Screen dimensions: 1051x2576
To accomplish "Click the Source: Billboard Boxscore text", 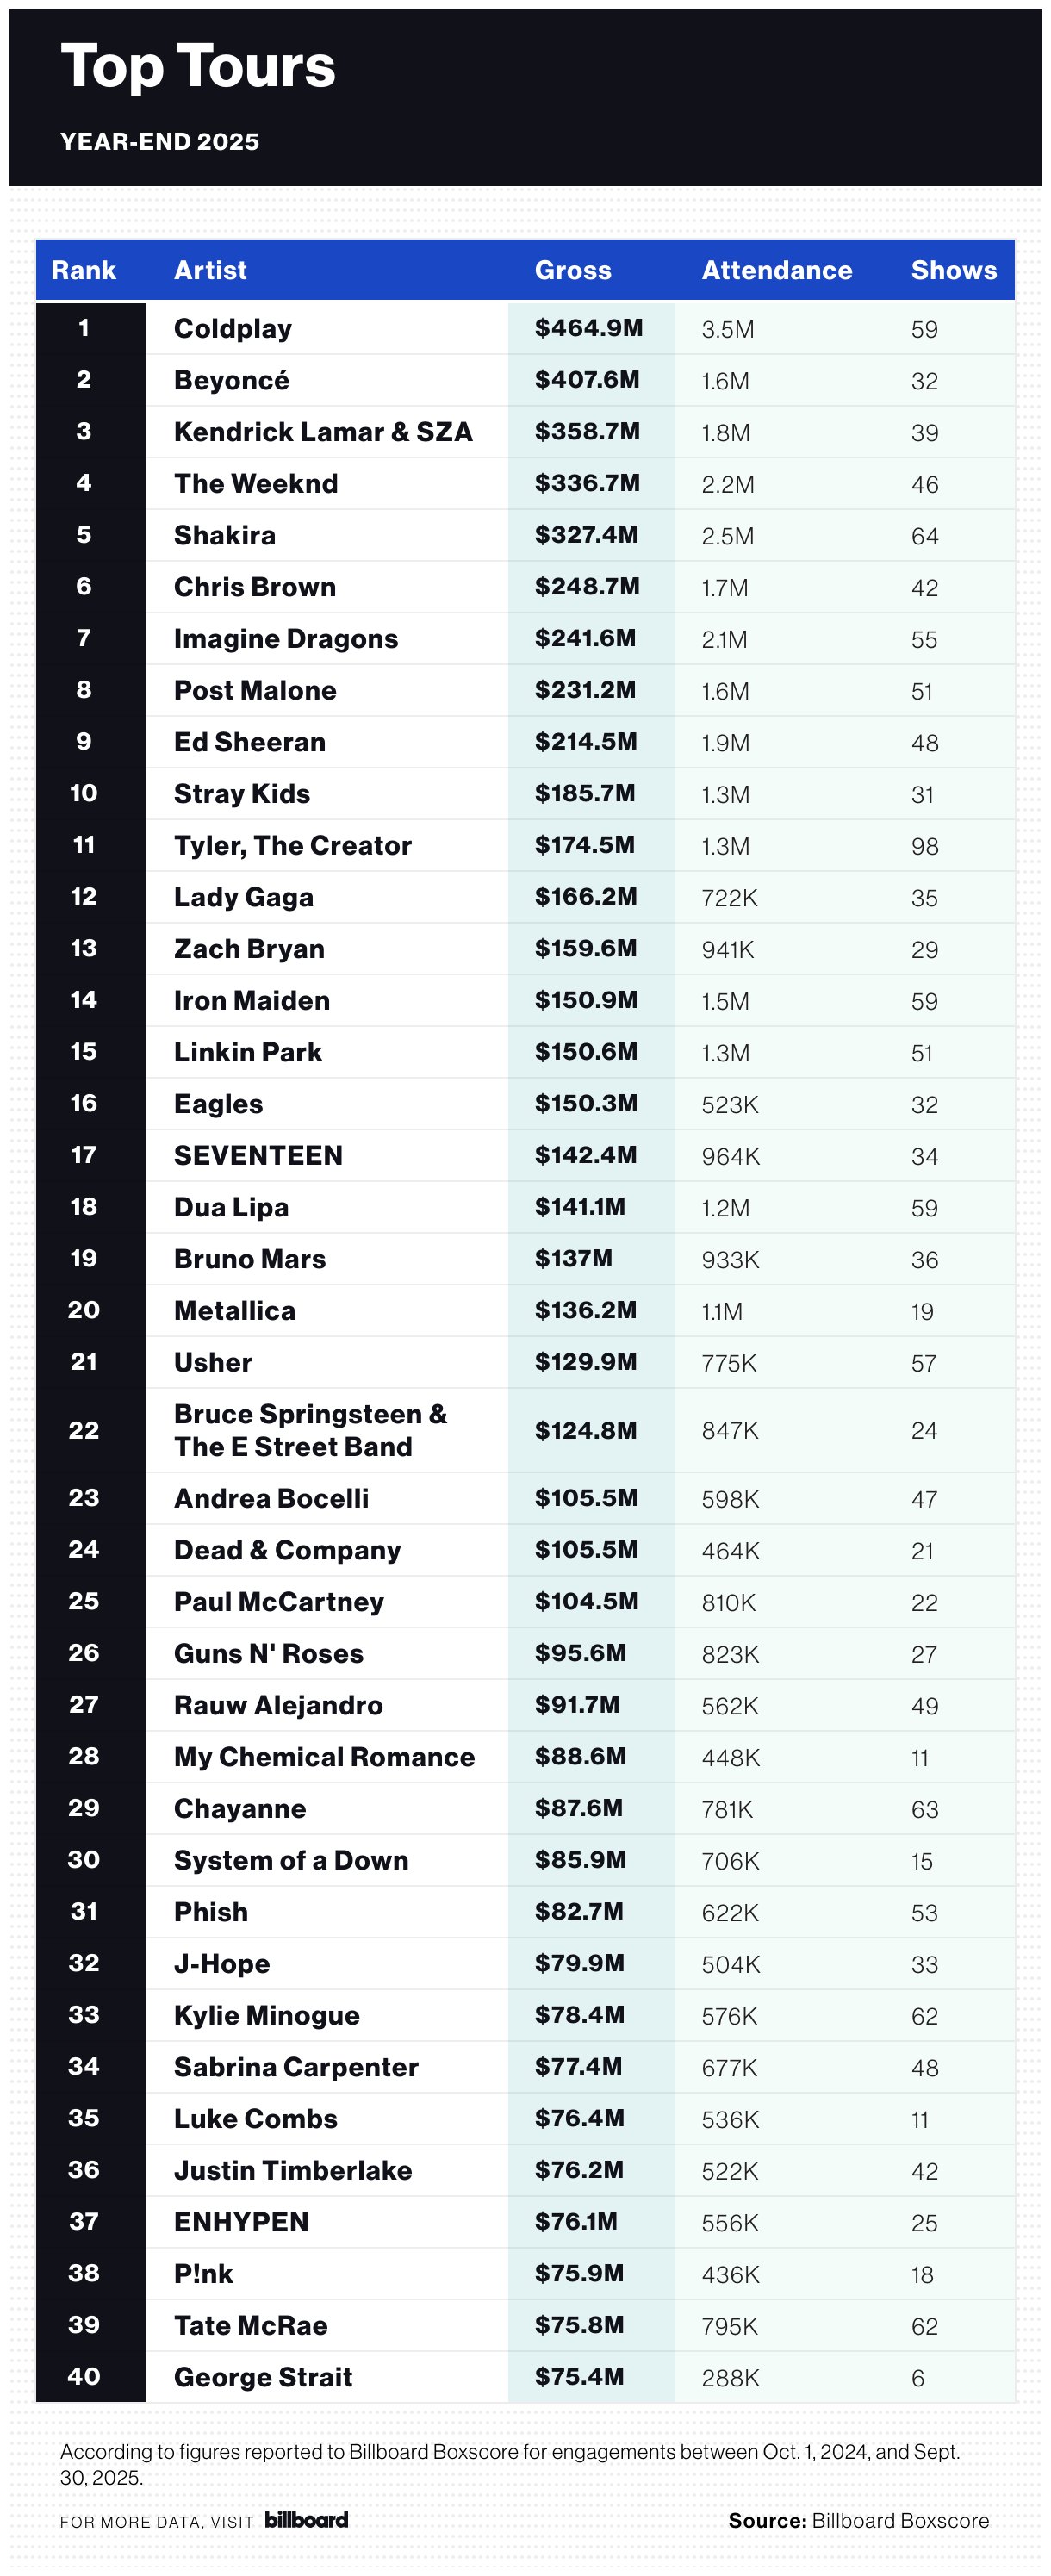I will (x=858, y=2520).
